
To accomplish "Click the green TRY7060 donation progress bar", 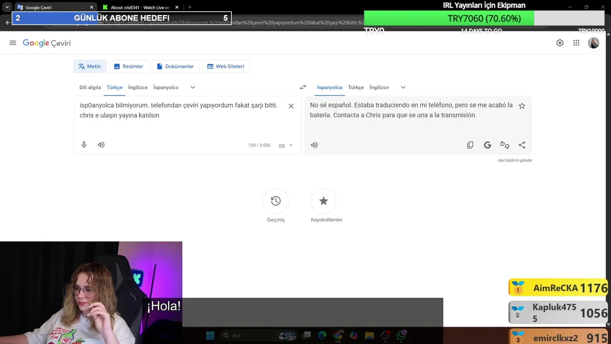I will (x=449, y=19).
